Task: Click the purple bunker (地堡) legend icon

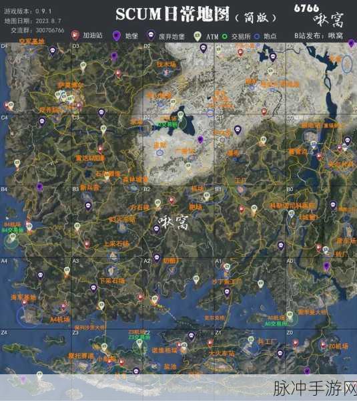Action: [x=117, y=36]
